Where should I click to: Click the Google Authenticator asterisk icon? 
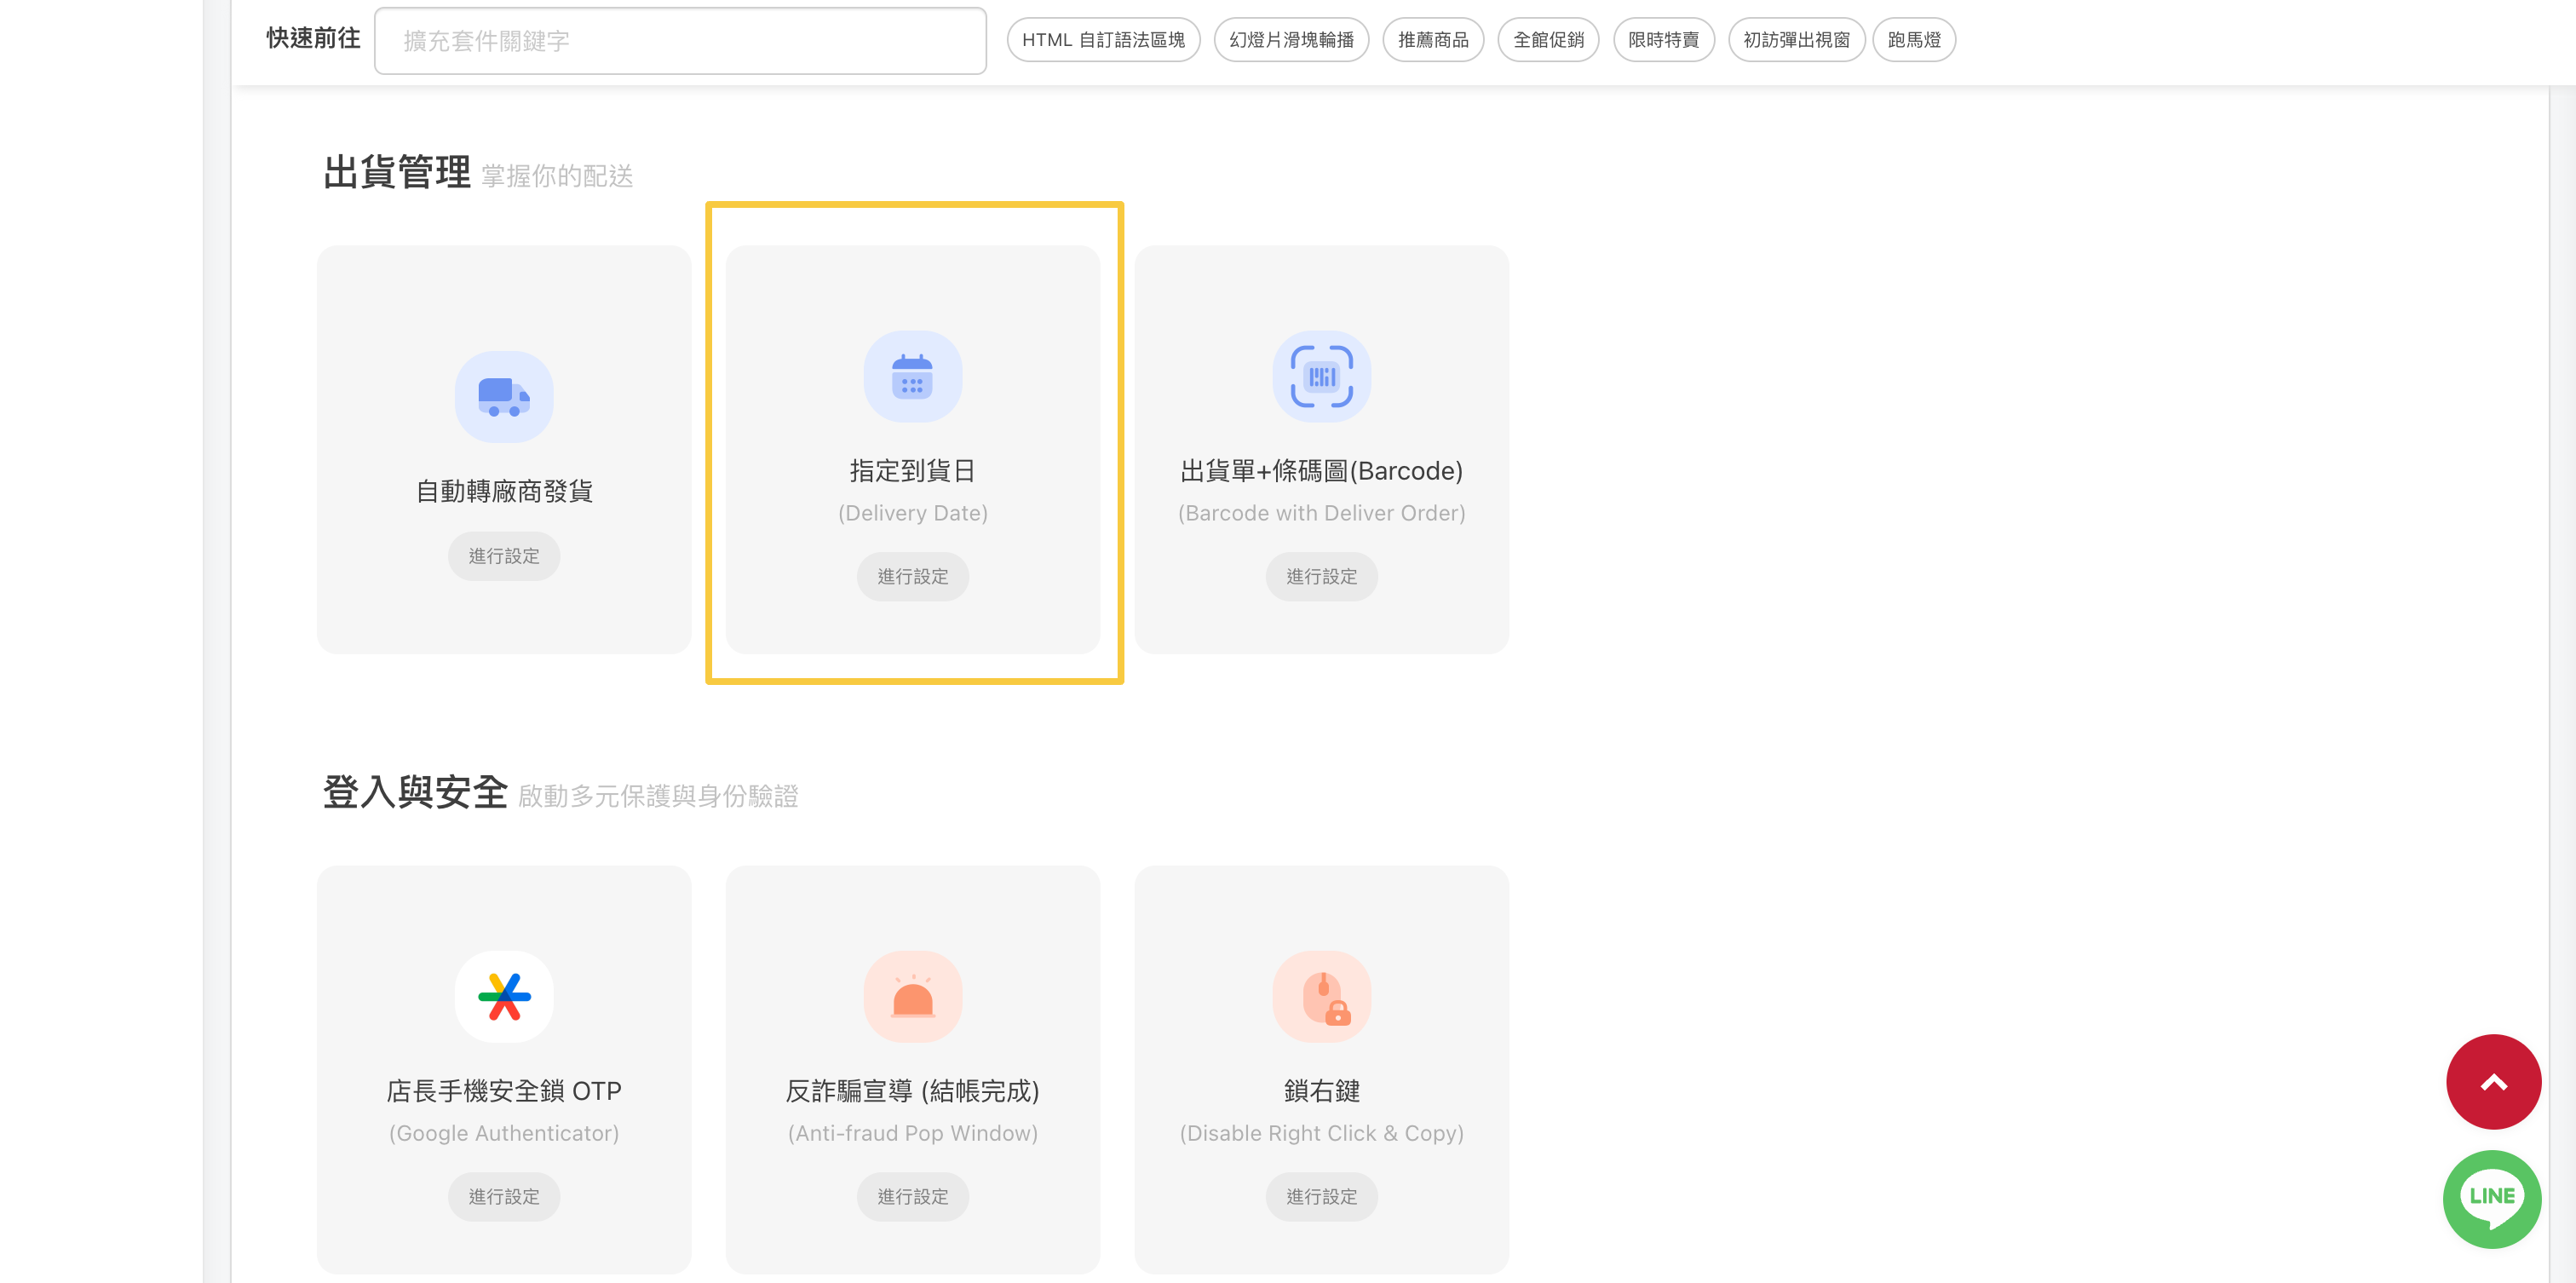504,997
